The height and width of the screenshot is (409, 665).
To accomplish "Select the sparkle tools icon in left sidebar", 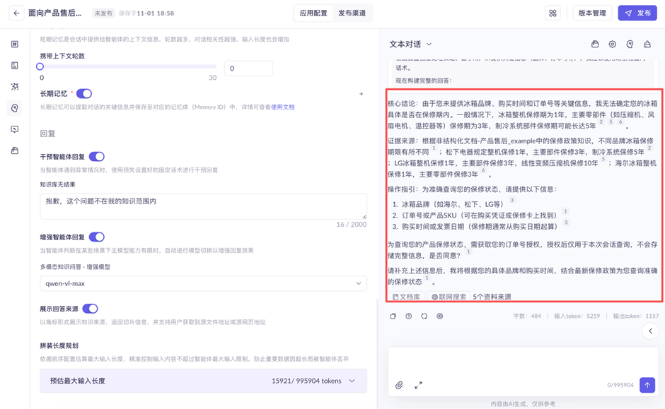I will 15,86.
